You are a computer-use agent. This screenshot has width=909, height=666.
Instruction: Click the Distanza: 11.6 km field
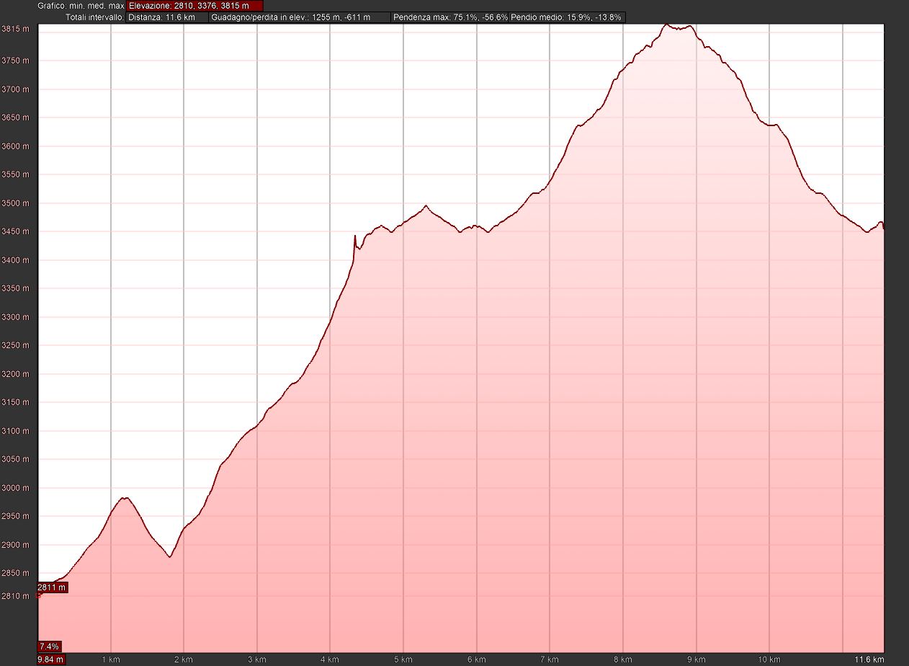(166, 17)
